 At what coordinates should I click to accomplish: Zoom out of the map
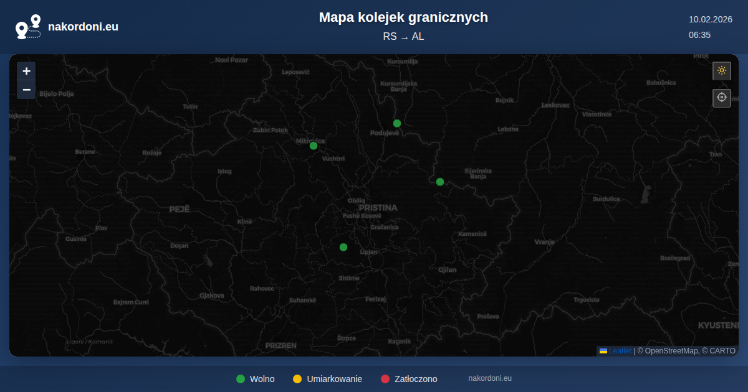[26, 90]
